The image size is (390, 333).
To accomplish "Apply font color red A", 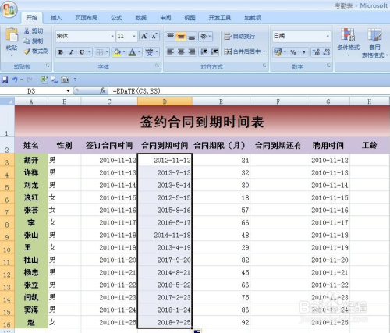I will 133,52.
